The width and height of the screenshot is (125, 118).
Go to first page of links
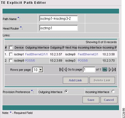[x=61, y=69]
